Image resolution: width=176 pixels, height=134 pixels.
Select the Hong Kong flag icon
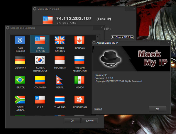(x=79, y=99)
